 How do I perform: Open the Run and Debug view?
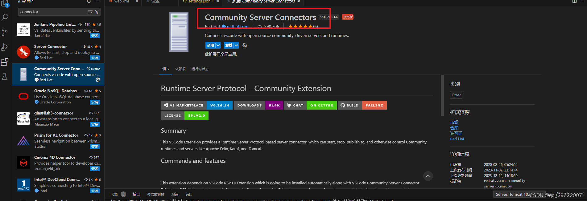pos(5,47)
